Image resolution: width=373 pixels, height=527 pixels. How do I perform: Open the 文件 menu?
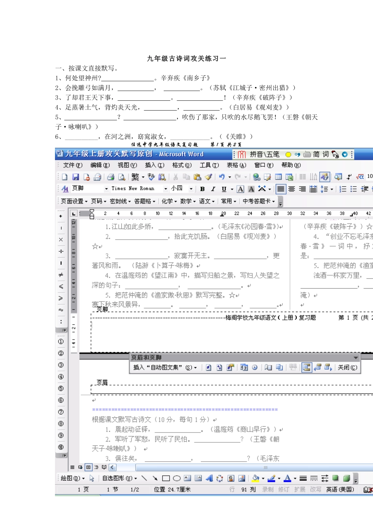[x=73, y=165]
